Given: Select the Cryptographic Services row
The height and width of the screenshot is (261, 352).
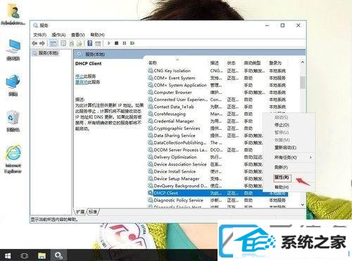Looking at the screenshot, I should tap(217, 128).
